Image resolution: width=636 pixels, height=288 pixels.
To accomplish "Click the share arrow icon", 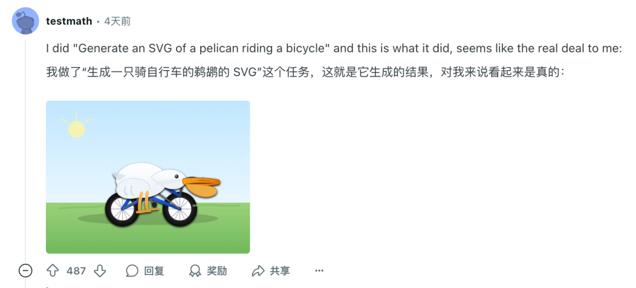I will (258, 270).
